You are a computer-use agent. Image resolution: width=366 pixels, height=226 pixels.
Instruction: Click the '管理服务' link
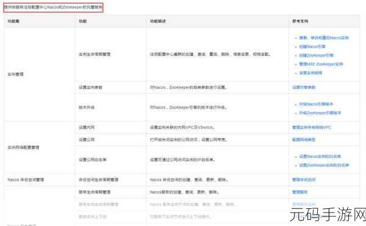pos(300,192)
